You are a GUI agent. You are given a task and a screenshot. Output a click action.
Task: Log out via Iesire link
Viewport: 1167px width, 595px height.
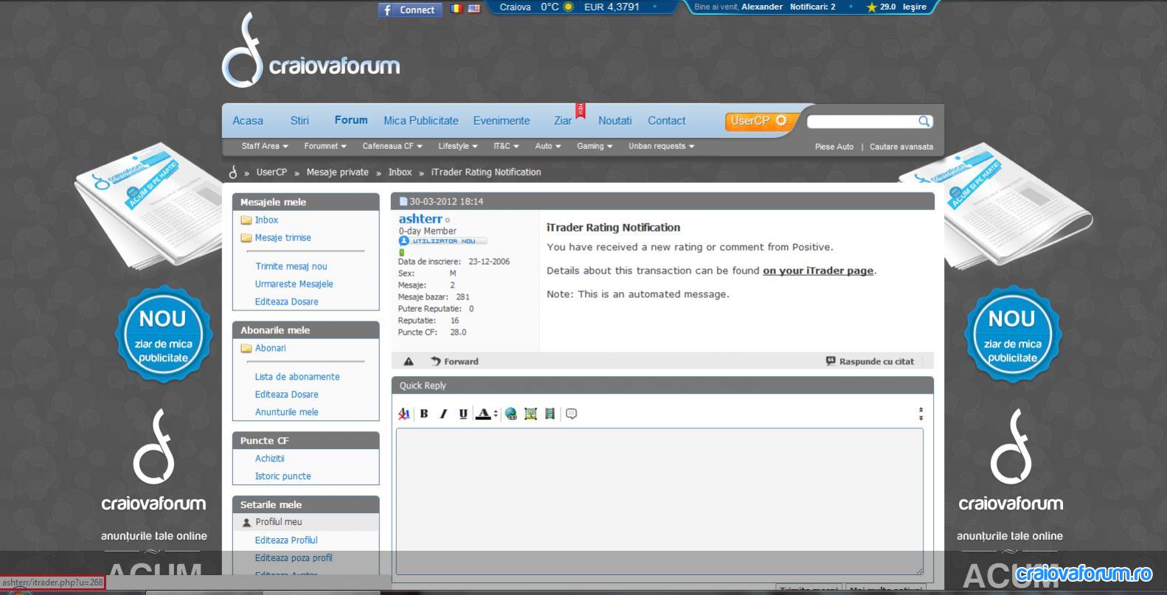click(x=915, y=7)
